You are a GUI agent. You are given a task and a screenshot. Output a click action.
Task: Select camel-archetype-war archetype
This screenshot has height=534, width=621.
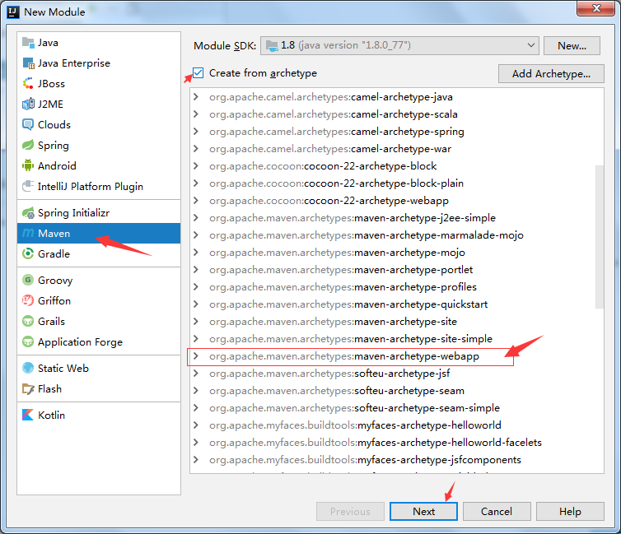pyautogui.click(x=330, y=149)
